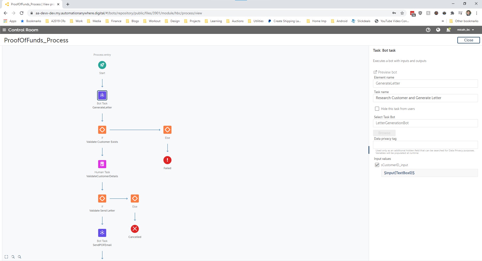
Task: Close the ProofOfFunds_Process browser tab
Action: point(58,4)
